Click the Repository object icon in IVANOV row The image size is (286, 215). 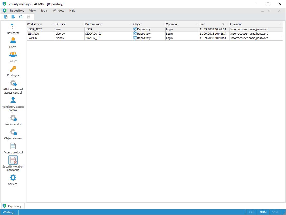[135, 38]
